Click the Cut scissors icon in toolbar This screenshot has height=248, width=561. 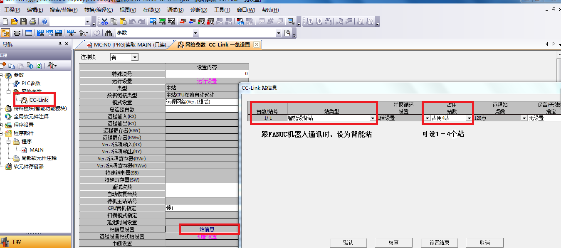(104, 22)
